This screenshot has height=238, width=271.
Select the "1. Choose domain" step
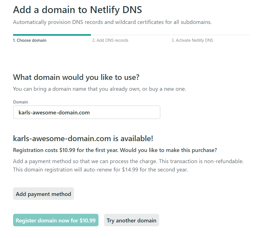pyautogui.click(x=29, y=40)
